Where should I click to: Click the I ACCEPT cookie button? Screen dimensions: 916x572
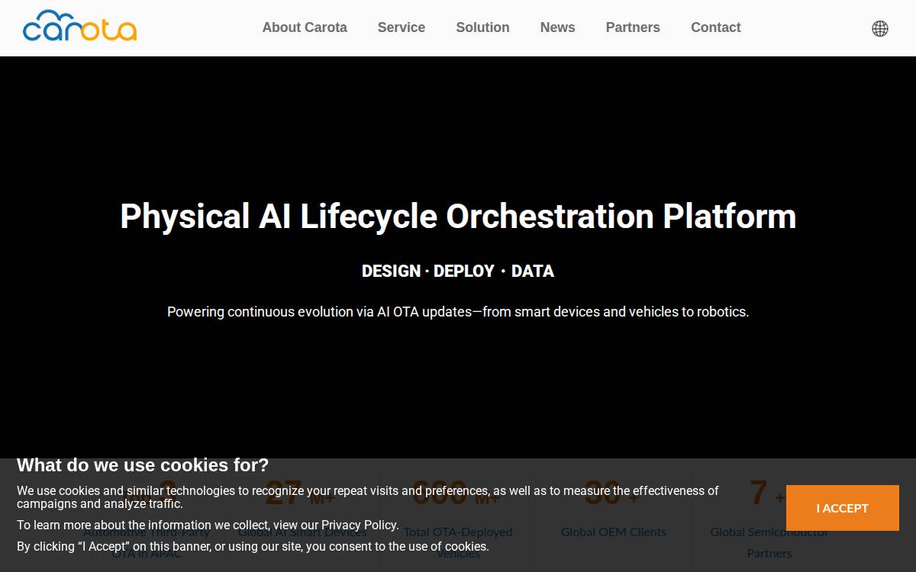click(843, 508)
